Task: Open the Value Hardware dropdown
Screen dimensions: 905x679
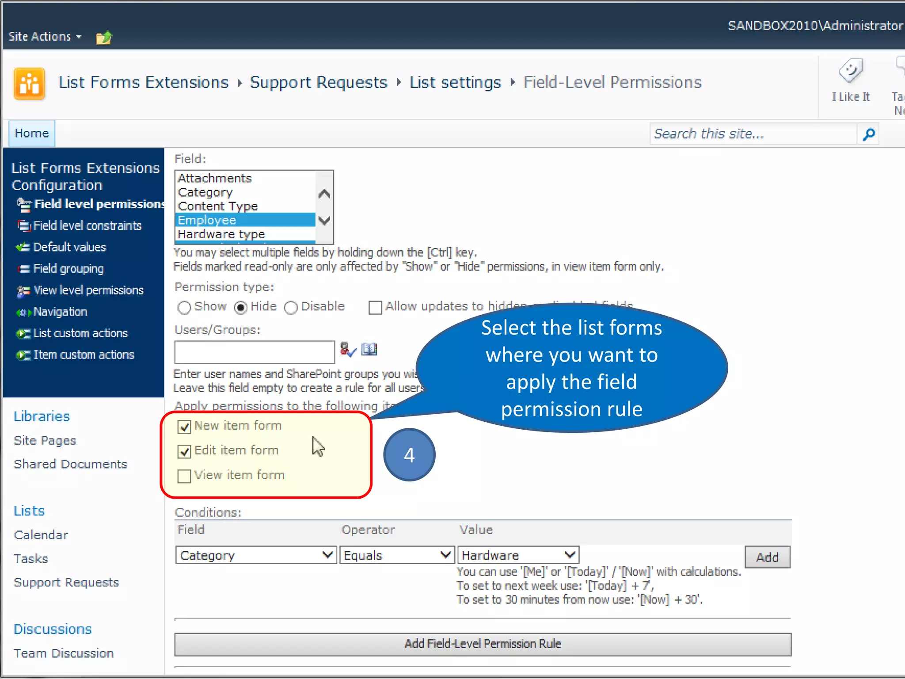Action: [518, 555]
